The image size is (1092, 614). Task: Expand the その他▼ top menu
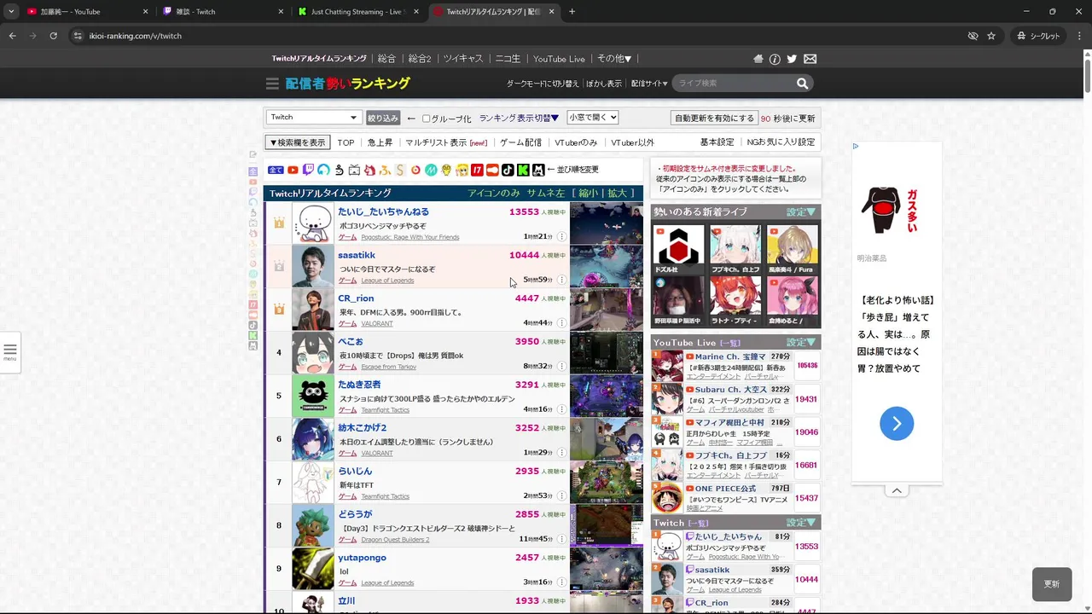tap(614, 59)
